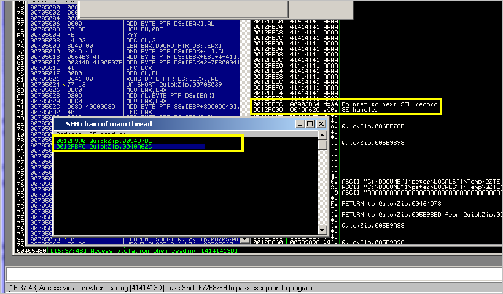This screenshot has width=503, height=294.
Task: Click the command input field at bottom
Action: click(x=251, y=274)
